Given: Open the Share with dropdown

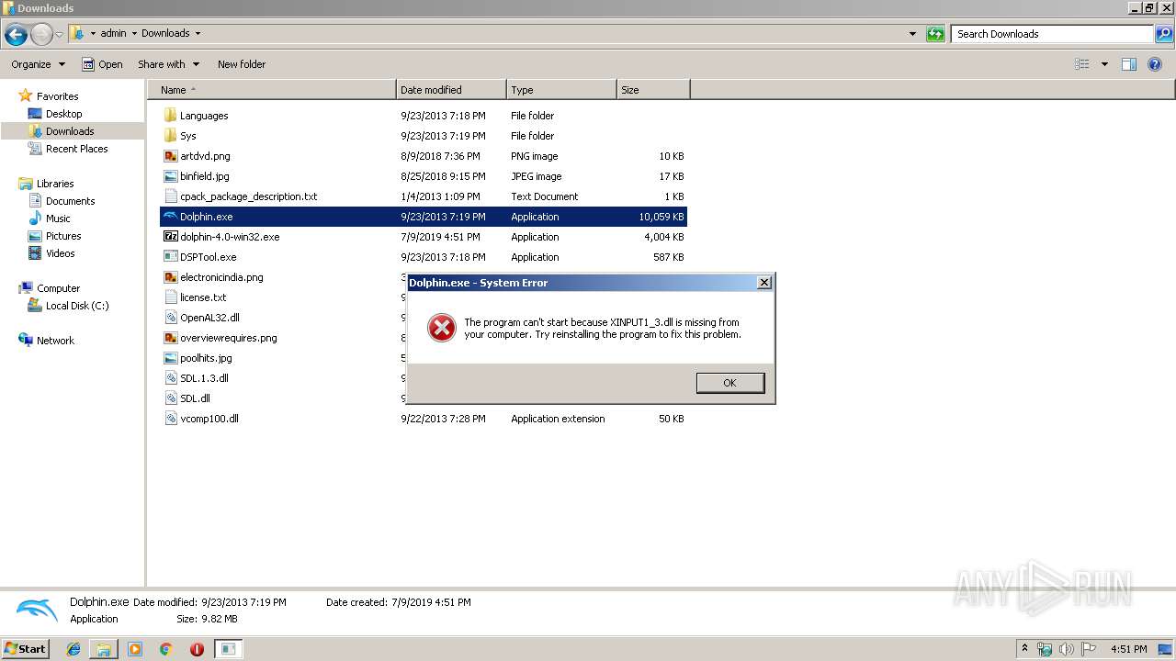Looking at the screenshot, I should pyautogui.click(x=168, y=64).
